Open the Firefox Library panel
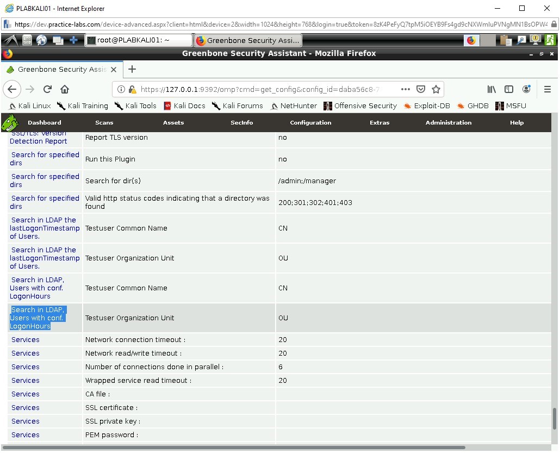The width and height of the screenshot is (560, 453). pyautogui.click(x=491, y=89)
